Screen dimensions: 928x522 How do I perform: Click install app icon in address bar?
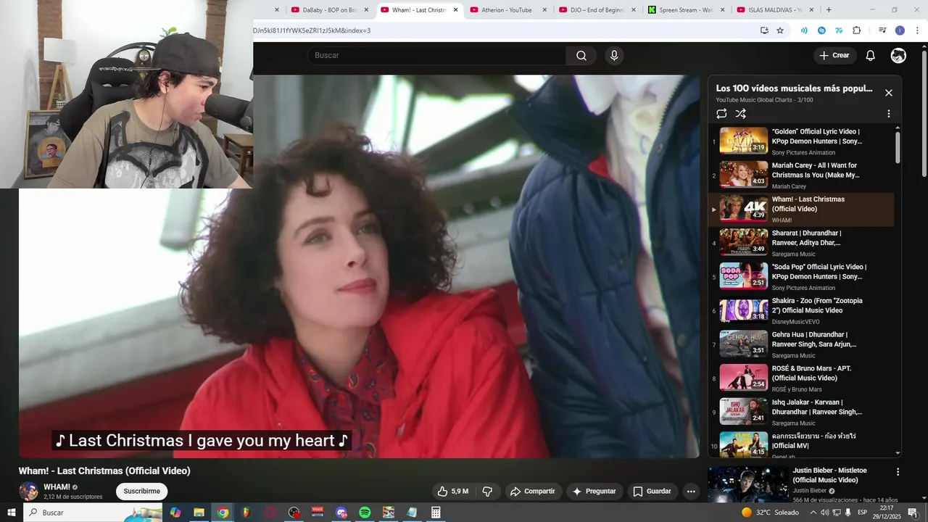click(x=764, y=30)
